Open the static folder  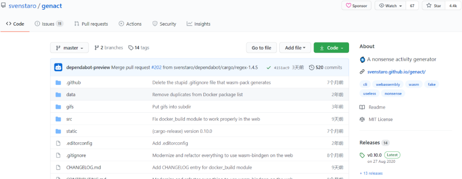71,131
